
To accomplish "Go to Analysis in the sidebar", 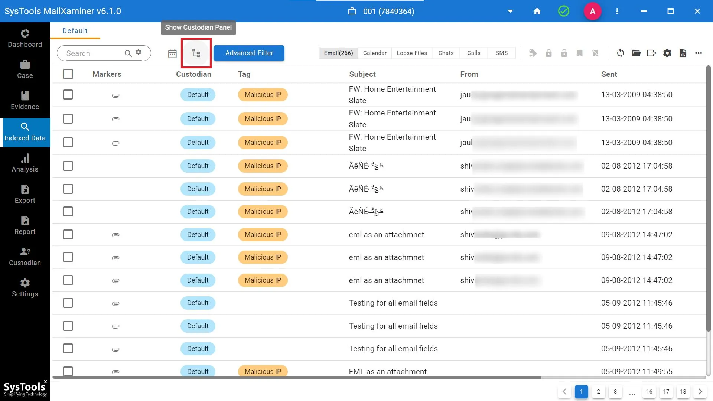I will coord(25,163).
